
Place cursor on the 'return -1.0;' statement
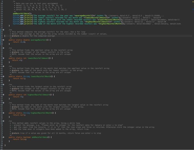click(19, 42)
